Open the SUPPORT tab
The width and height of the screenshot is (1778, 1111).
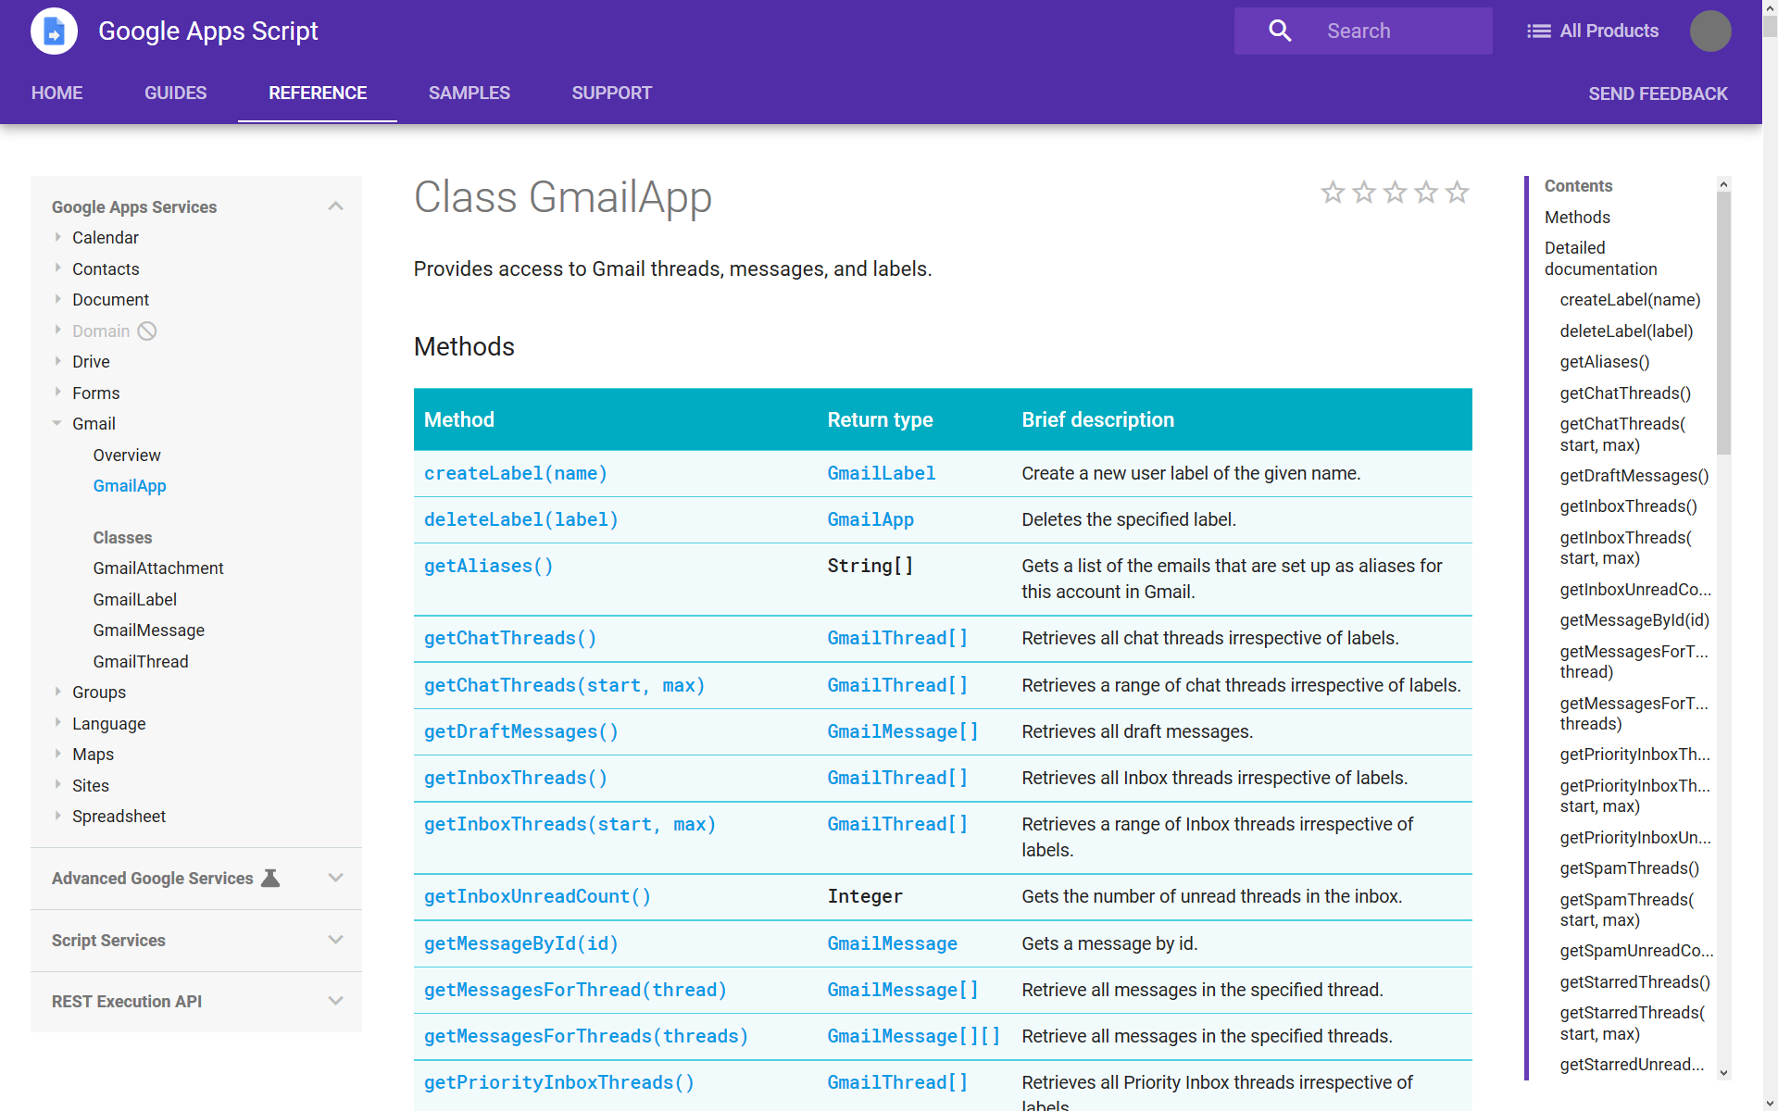point(612,93)
